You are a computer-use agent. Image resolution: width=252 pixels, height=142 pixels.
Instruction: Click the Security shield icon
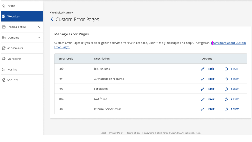[4, 80]
